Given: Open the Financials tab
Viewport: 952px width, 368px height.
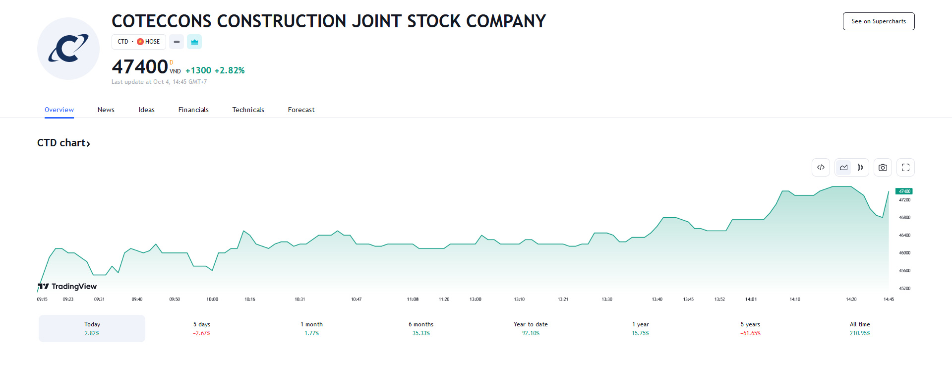Looking at the screenshot, I should point(193,110).
